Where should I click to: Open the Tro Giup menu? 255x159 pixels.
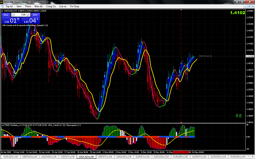[75, 7]
